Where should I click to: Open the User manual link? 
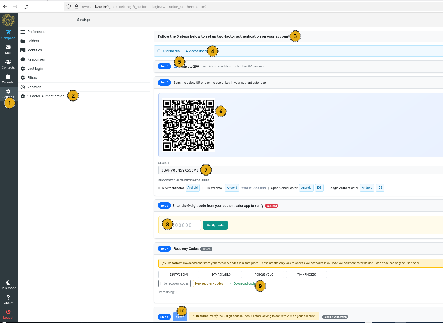[x=172, y=51]
